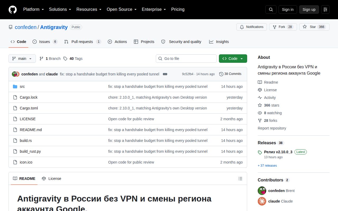Open the Cargo.toml file
The image size is (338, 211).
(x=29, y=108)
